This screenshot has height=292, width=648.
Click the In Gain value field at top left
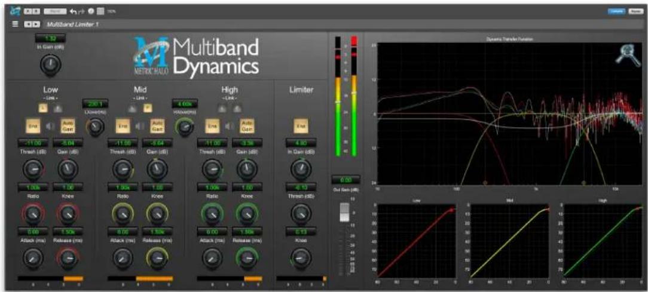[50, 39]
